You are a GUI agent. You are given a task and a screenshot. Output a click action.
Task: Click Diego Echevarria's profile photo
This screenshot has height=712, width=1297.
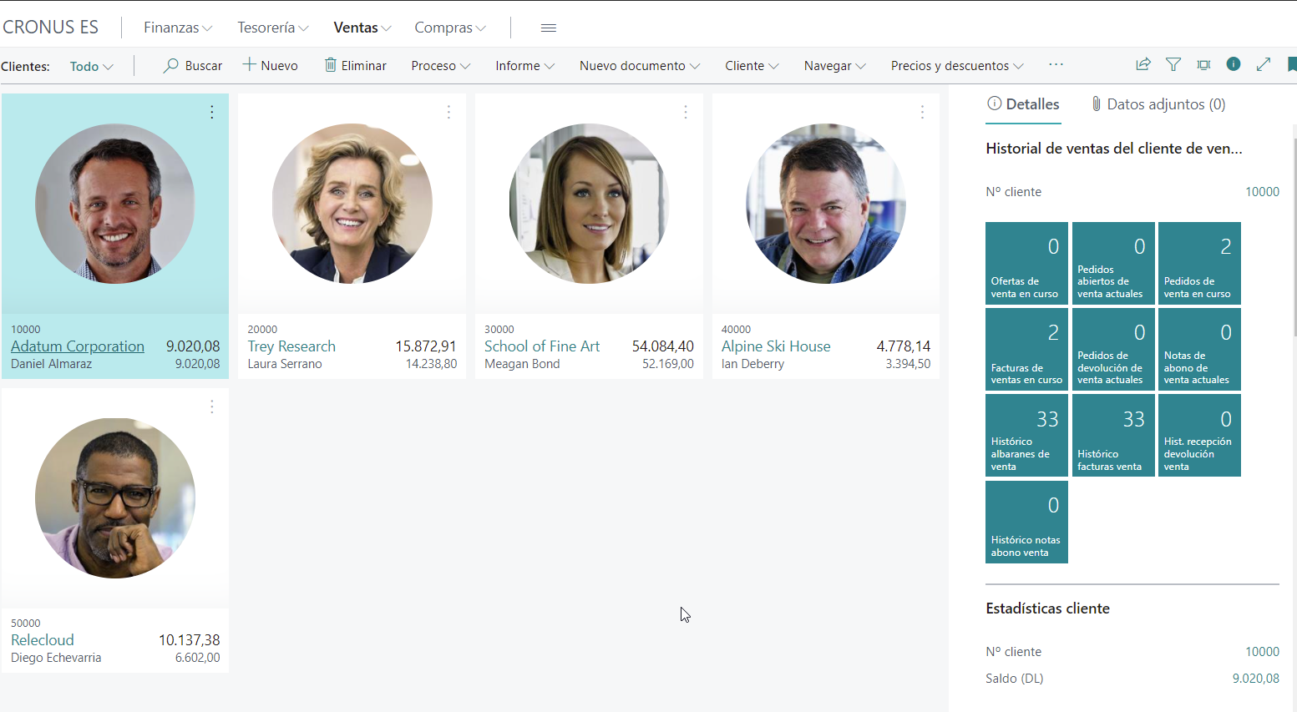pos(115,498)
